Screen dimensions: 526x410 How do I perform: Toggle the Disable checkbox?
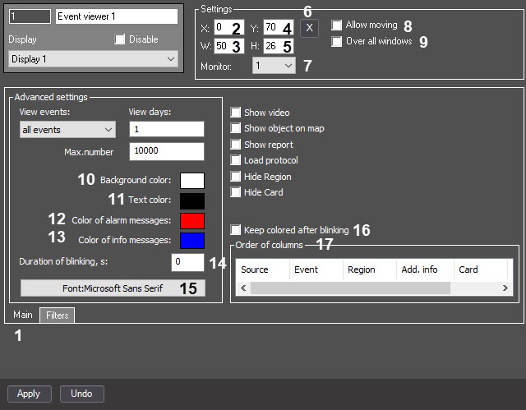(x=120, y=39)
